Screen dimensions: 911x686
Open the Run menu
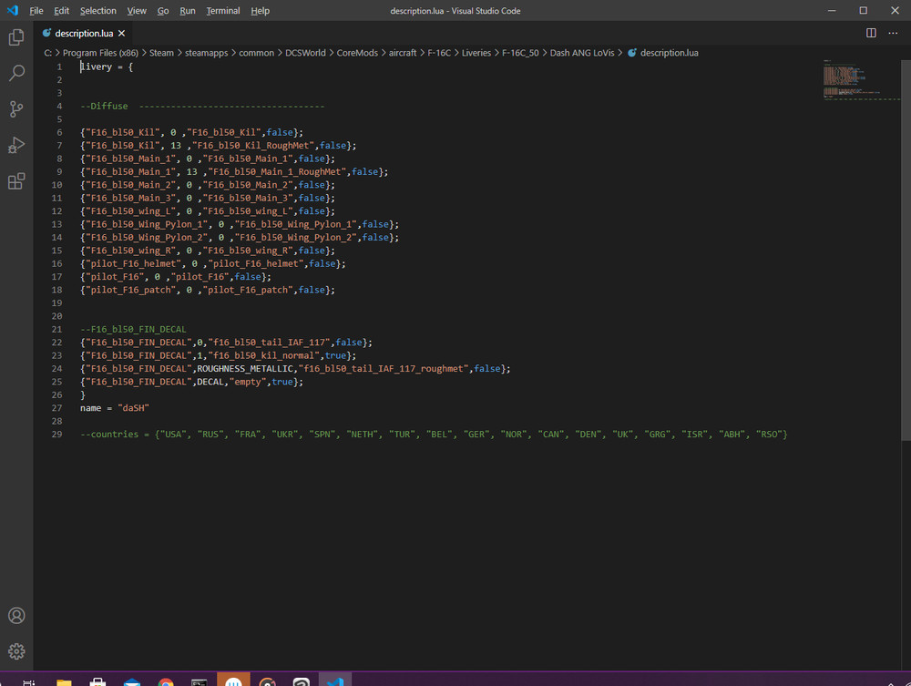(187, 11)
